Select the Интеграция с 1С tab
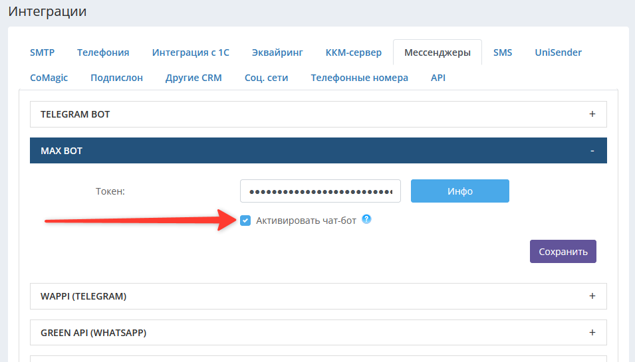The width and height of the screenshot is (635, 362). tap(190, 52)
